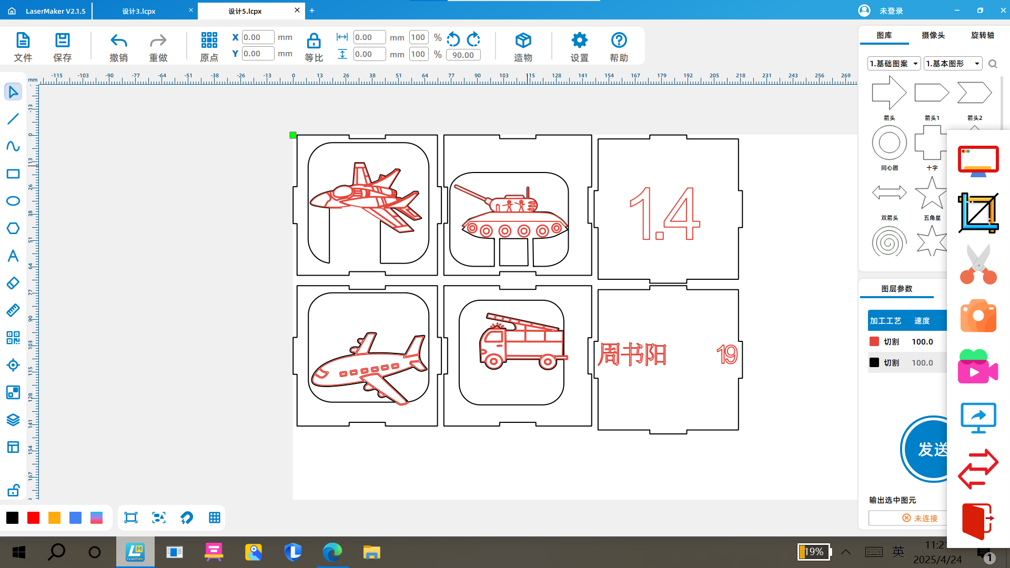The width and height of the screenshot is (1010, 568).
Task: Click the 撤销 undo button
Action: click(x=118, y=46)
